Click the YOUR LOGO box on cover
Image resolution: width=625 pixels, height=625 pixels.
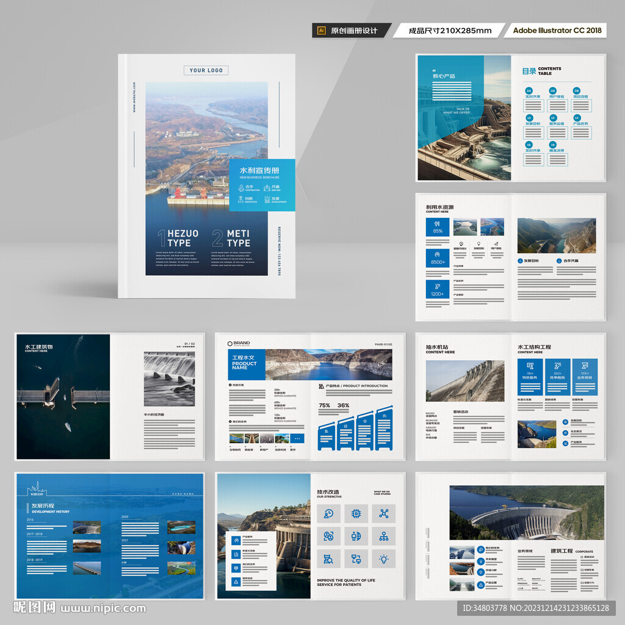(206, 70)
